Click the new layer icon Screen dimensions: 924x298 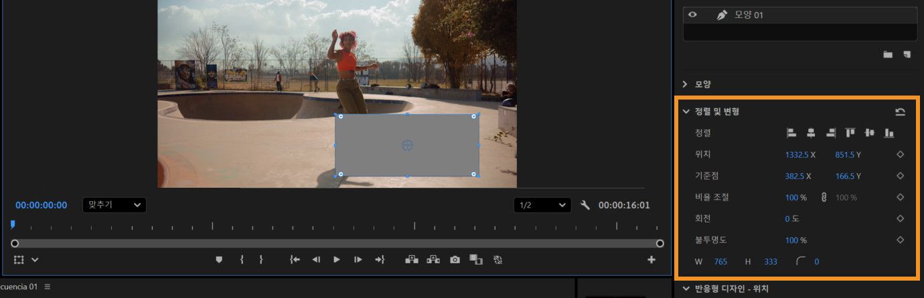[x=907, y=54]
